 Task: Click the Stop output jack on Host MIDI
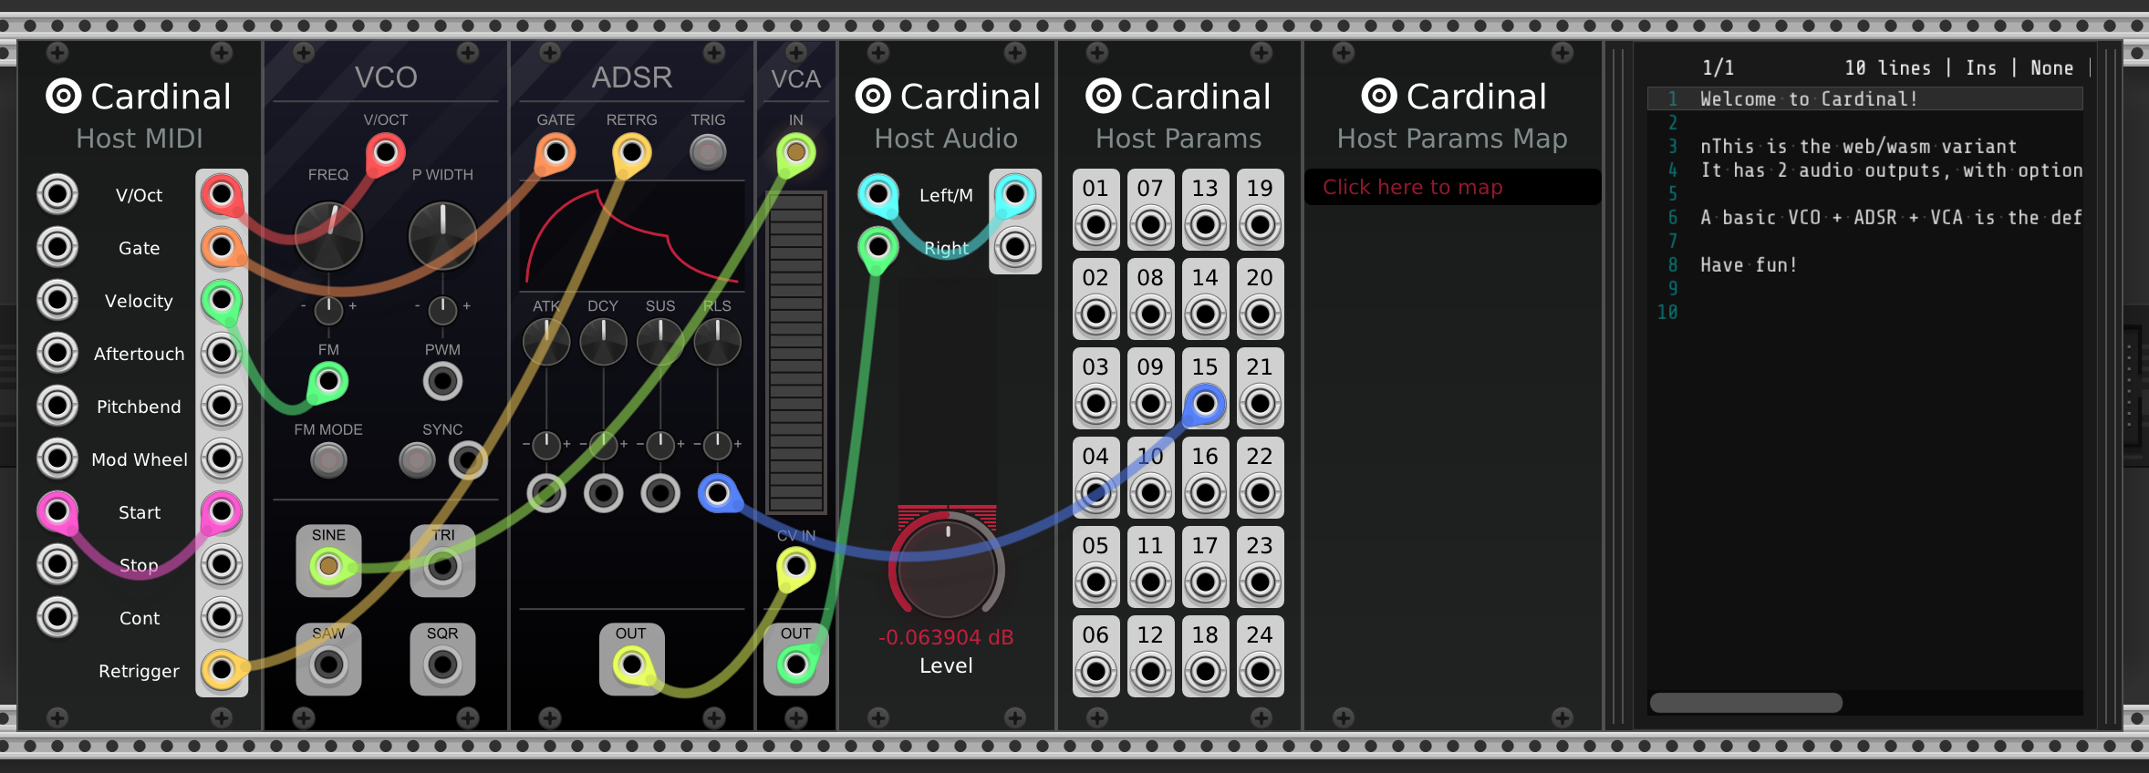pos(222,564)
